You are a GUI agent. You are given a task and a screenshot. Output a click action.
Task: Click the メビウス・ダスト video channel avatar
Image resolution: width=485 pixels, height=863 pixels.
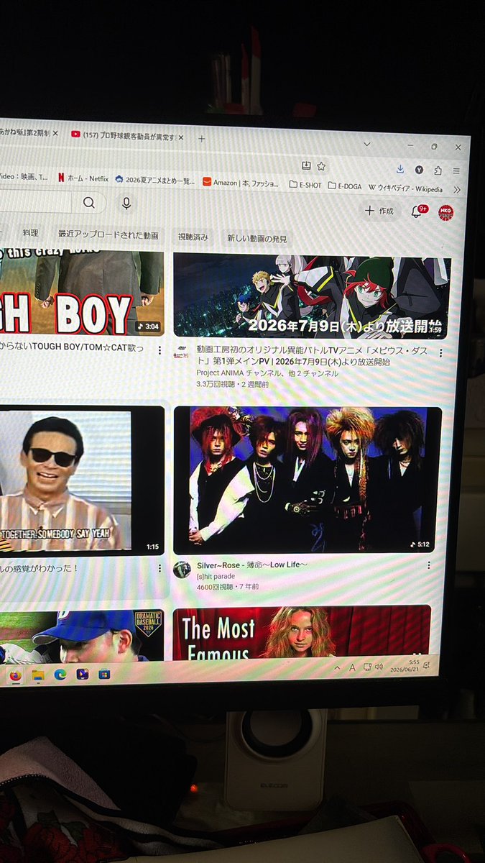[x=182, y=352]
